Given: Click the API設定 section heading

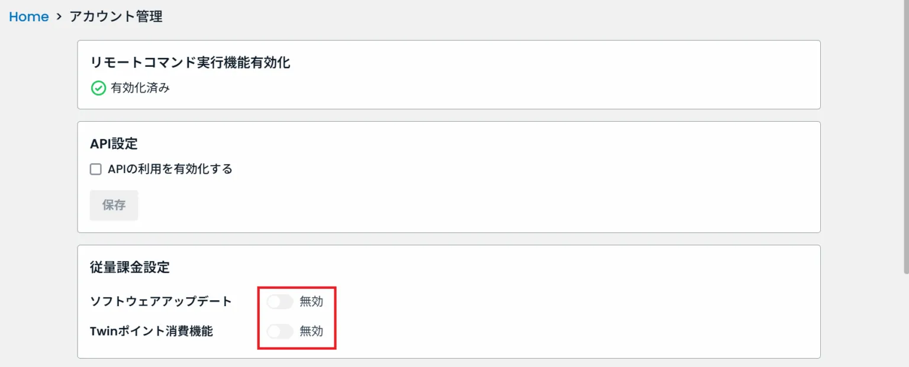Looking at the screenshot, I should (114, 144).
